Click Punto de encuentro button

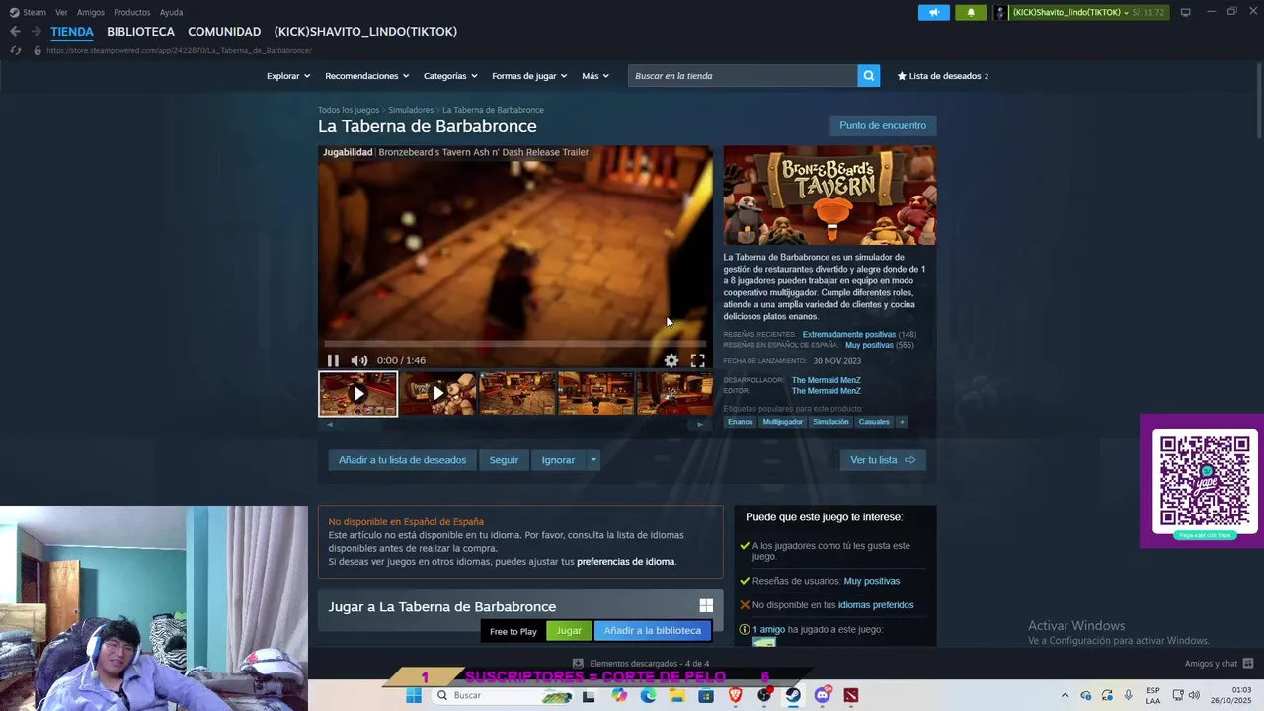tap(883, 125)
